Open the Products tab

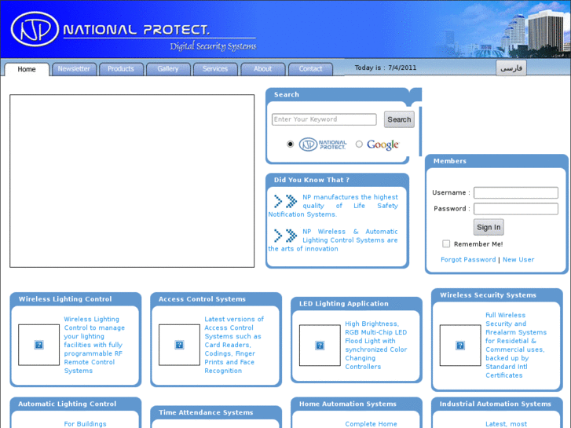pyautogui.click(x=121, y=69)
